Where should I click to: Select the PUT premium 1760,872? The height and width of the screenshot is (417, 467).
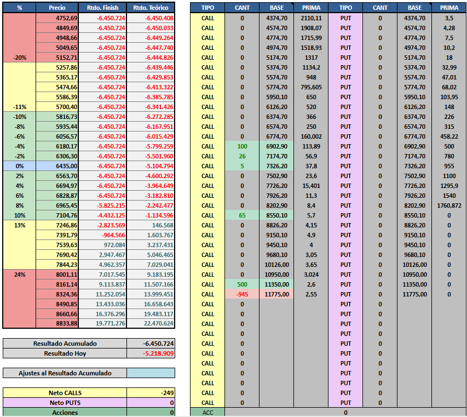click(449, 205)
